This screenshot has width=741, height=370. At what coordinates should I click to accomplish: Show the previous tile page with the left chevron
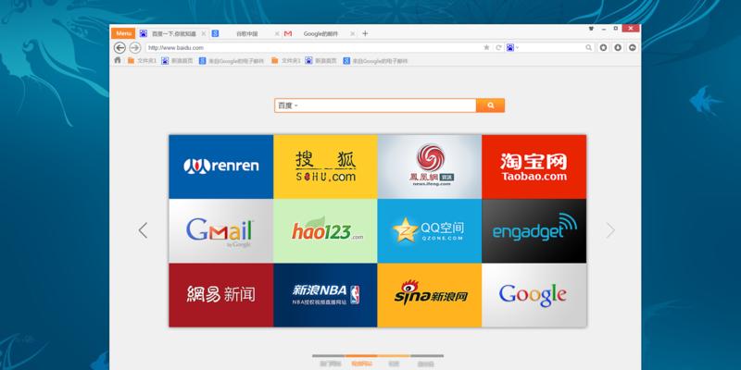(143, 230)
